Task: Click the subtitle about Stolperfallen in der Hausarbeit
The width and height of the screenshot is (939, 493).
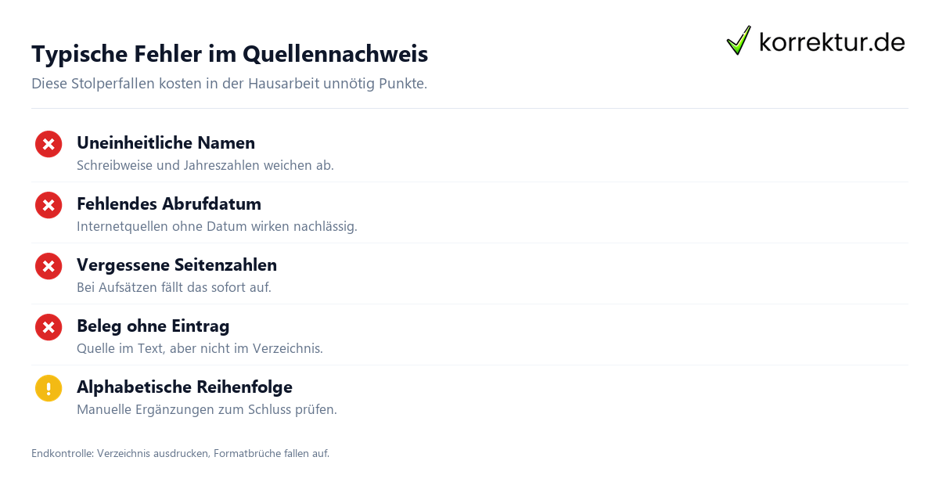Action: 229,84
